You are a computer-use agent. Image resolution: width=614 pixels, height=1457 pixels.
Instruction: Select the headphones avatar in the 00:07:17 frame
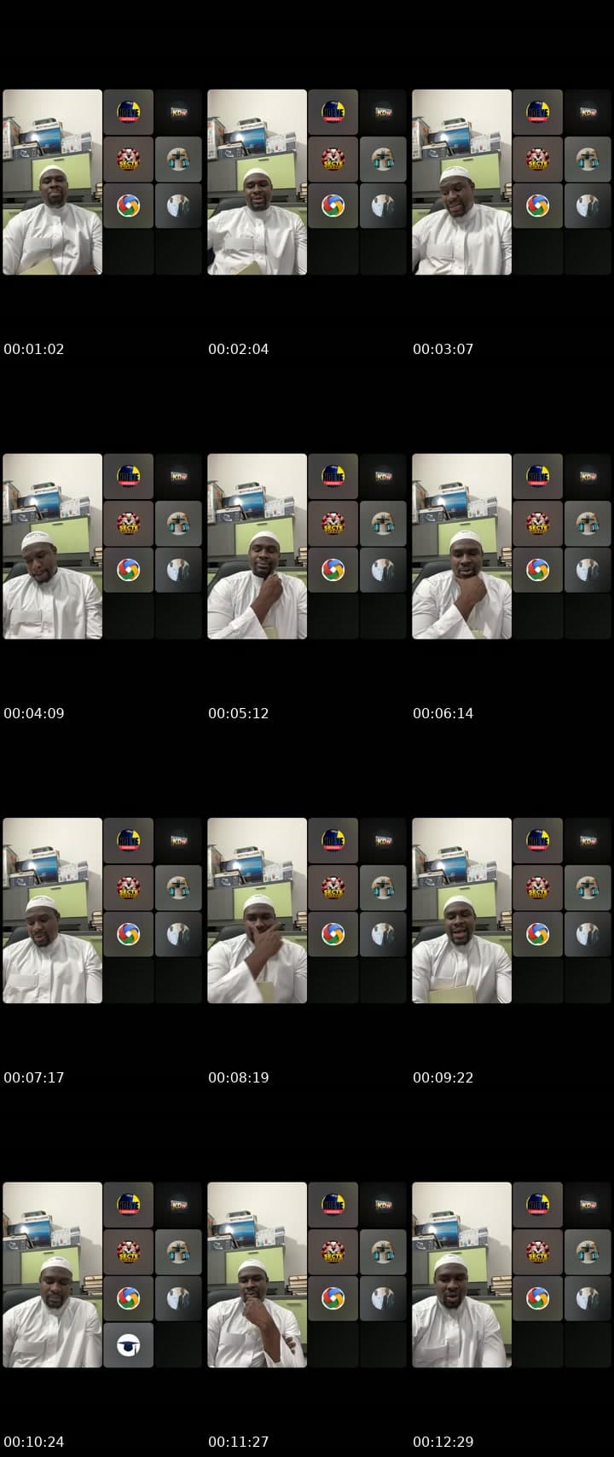pos(179,888)
